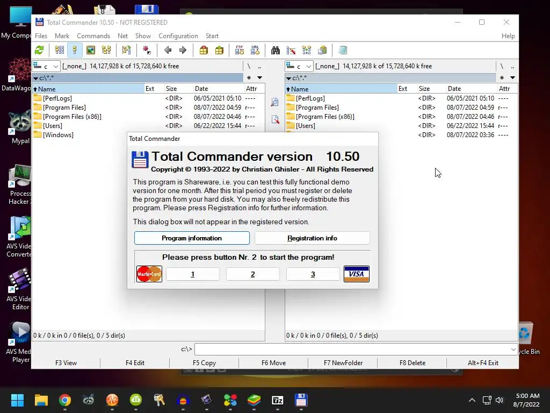550x413 pixels.
Task: Go forward with the right arrow icon
Action: pos(183,50)
